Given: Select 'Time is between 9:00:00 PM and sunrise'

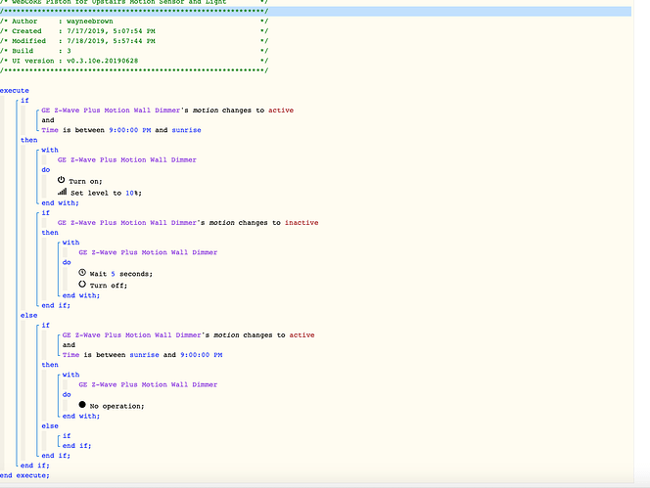Looking at the screenshot, I should [121, 130].
